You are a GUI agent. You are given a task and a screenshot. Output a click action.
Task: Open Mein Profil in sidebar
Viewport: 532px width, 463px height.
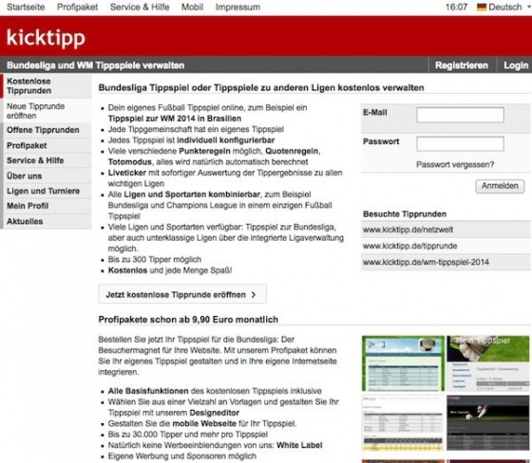[x=47, y=206]
